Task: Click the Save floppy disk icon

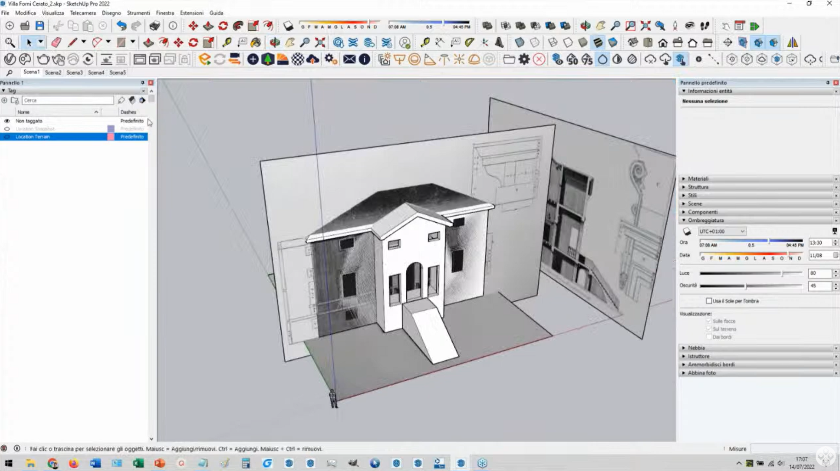Action: click(x=40, y=26)
